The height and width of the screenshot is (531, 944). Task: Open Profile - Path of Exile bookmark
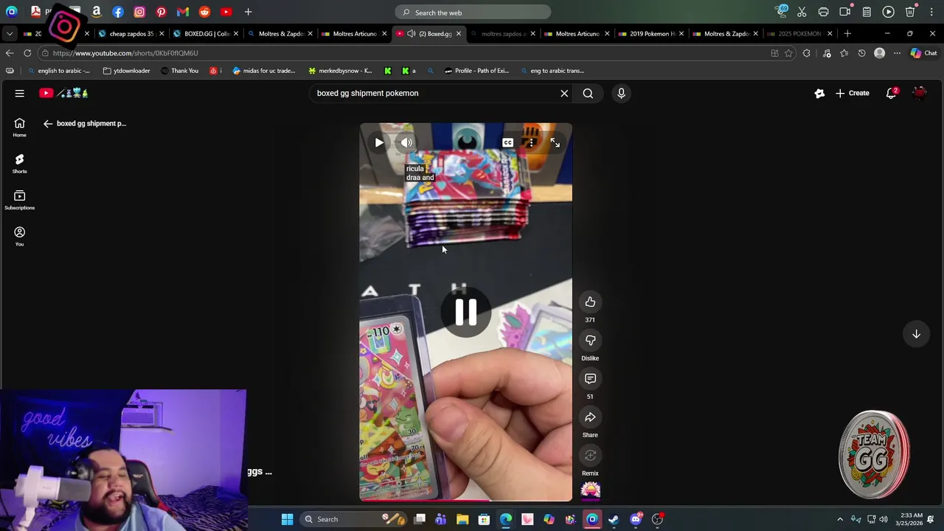click(x=476, y=71)
